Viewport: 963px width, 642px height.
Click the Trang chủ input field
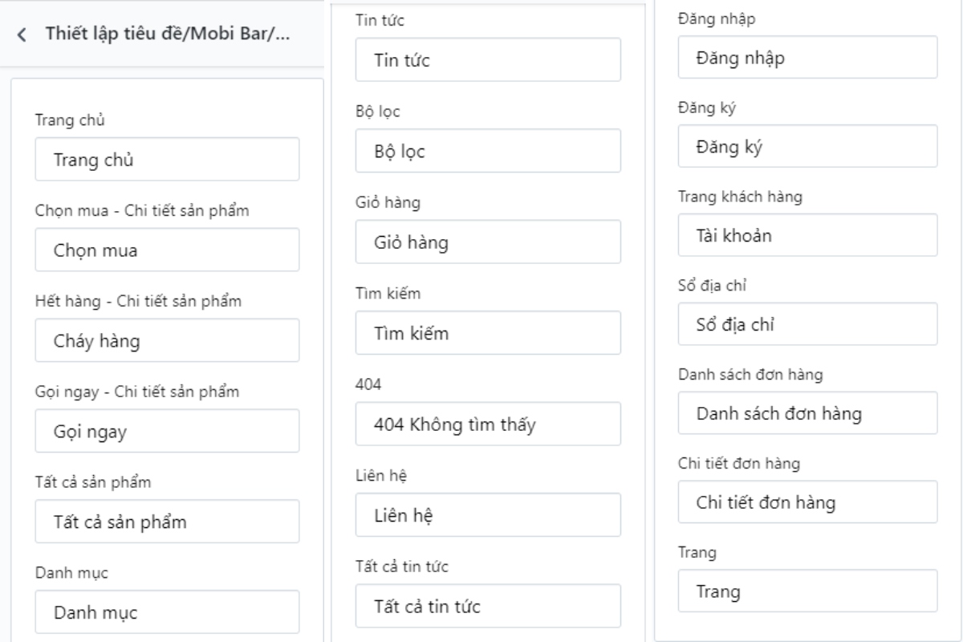167,159
